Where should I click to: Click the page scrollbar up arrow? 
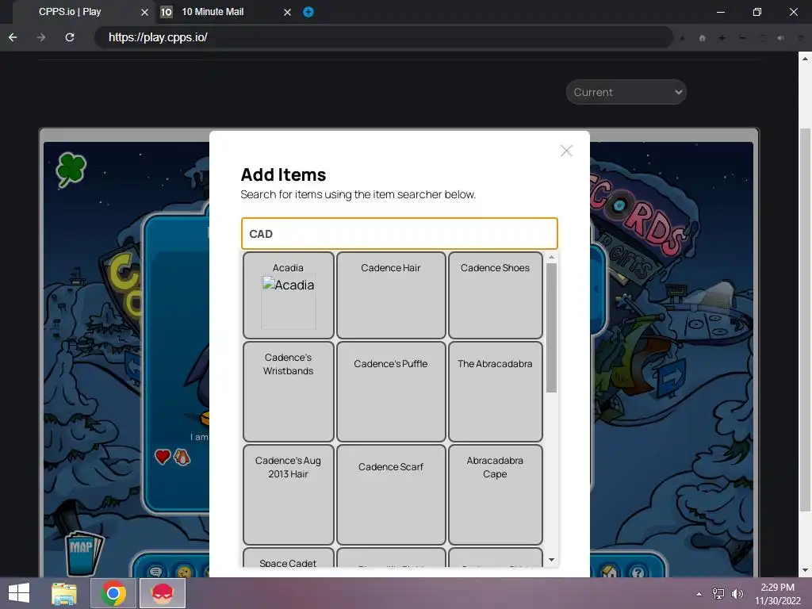(x=805, y=59)
